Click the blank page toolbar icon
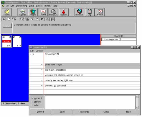 9,19
